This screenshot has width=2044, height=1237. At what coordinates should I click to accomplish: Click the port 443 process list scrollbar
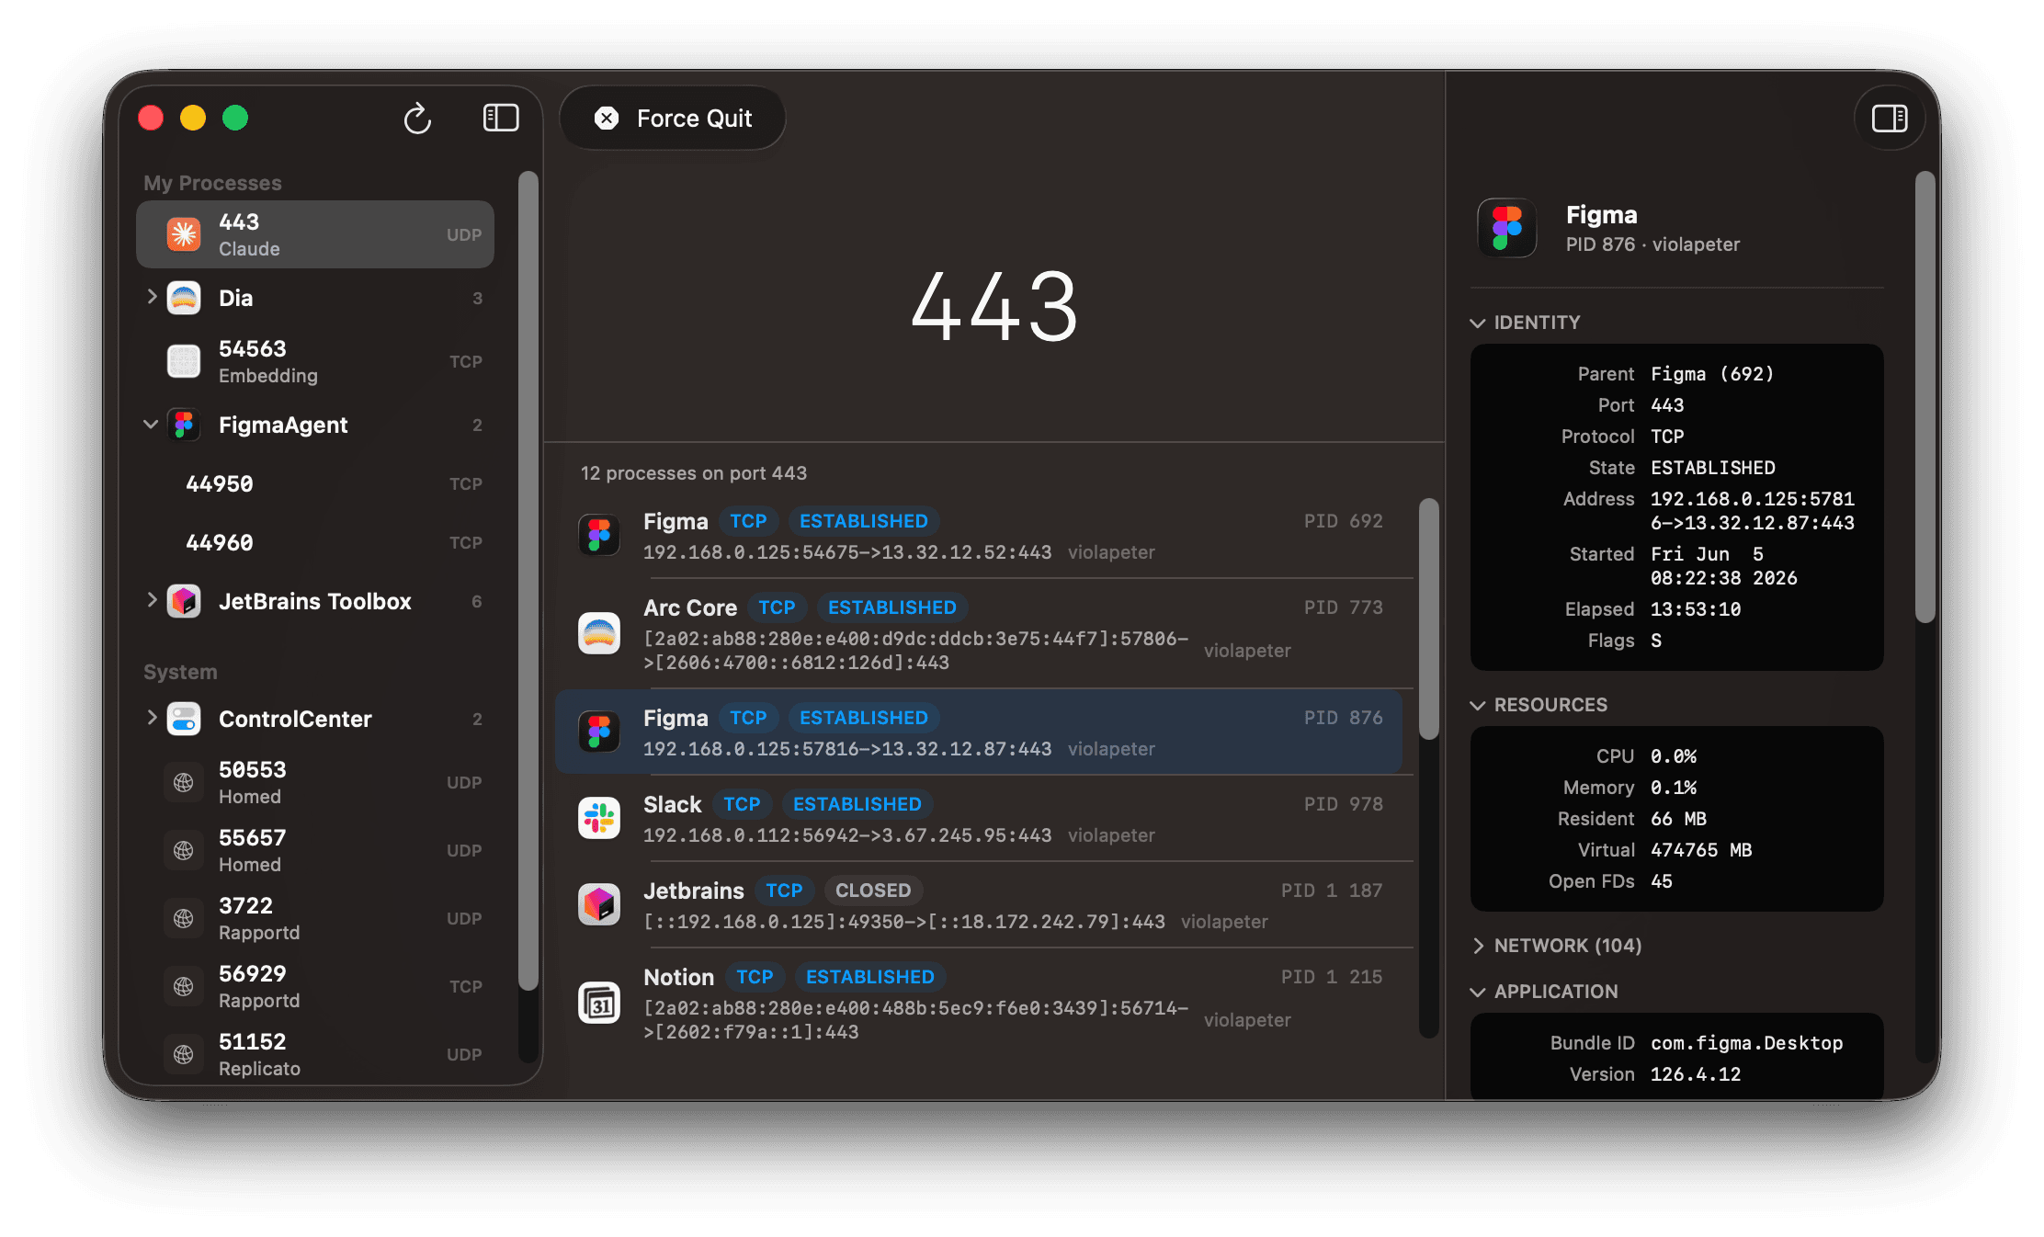(1428, 619)
